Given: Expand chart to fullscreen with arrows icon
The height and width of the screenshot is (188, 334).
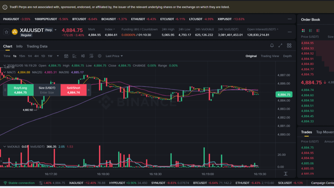Looking at the screenshot, I should (280, 45).
